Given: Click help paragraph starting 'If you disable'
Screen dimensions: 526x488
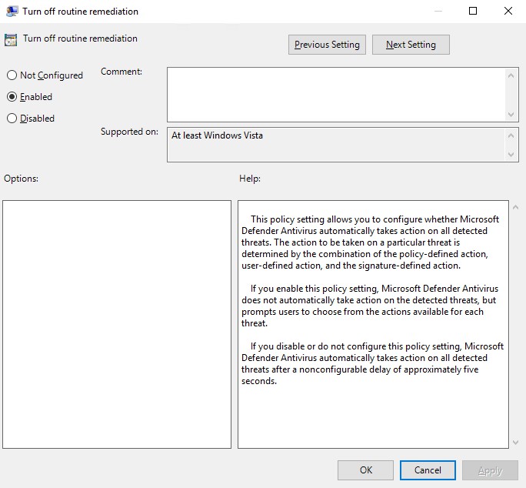Looking at the screenshot, I should tap(372, 363).
